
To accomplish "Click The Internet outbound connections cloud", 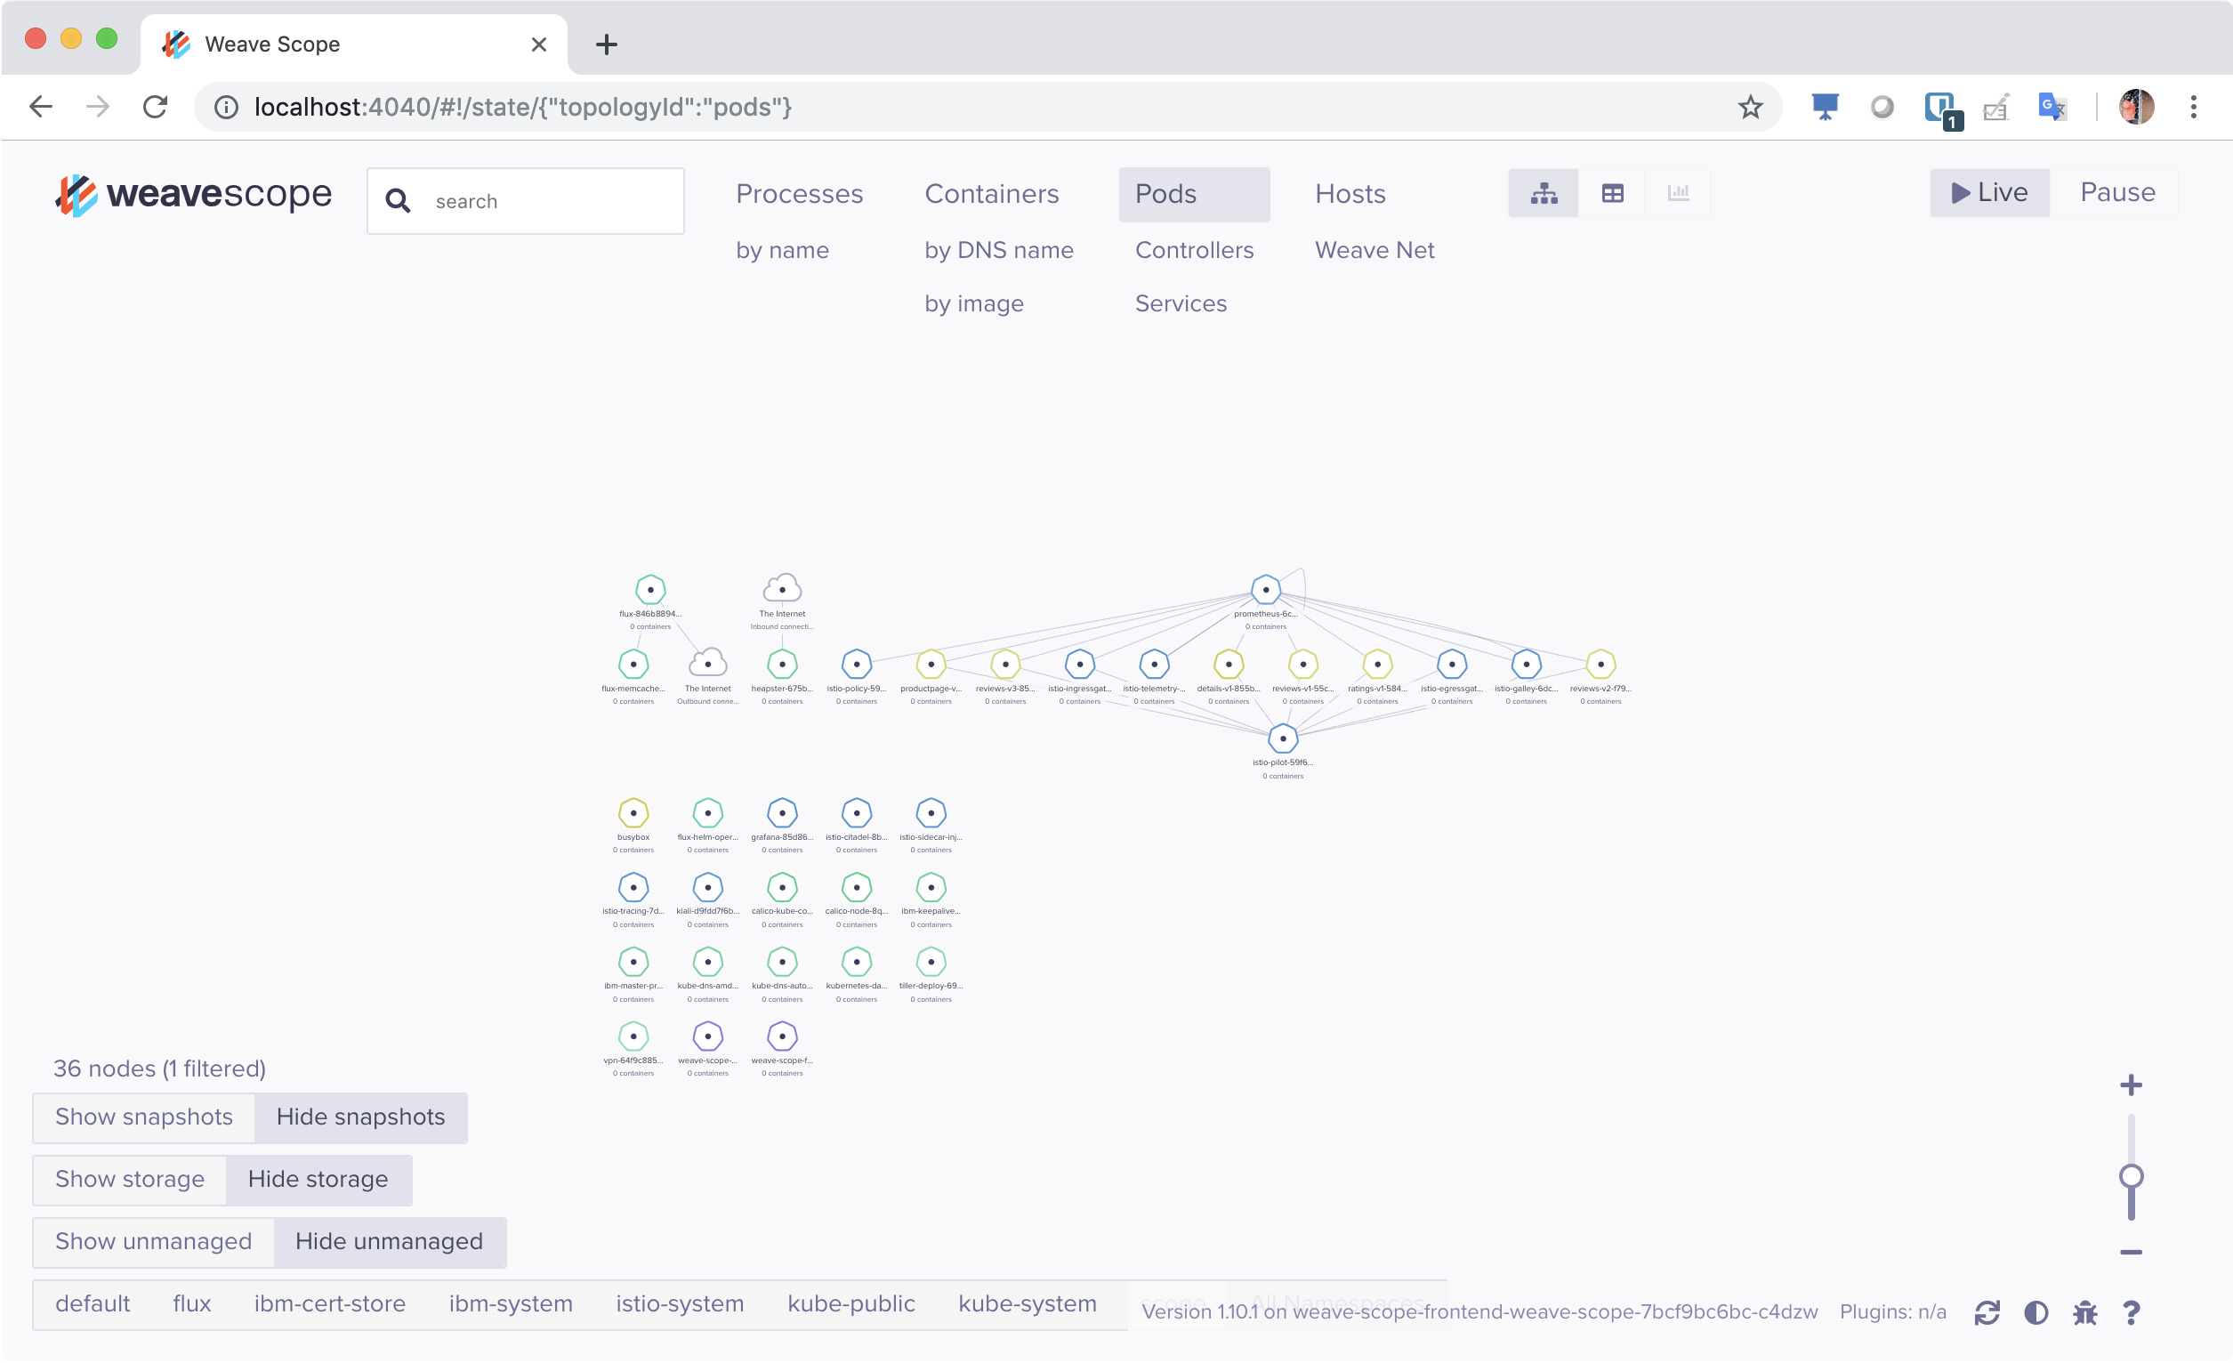I will [x=708, y=664].
